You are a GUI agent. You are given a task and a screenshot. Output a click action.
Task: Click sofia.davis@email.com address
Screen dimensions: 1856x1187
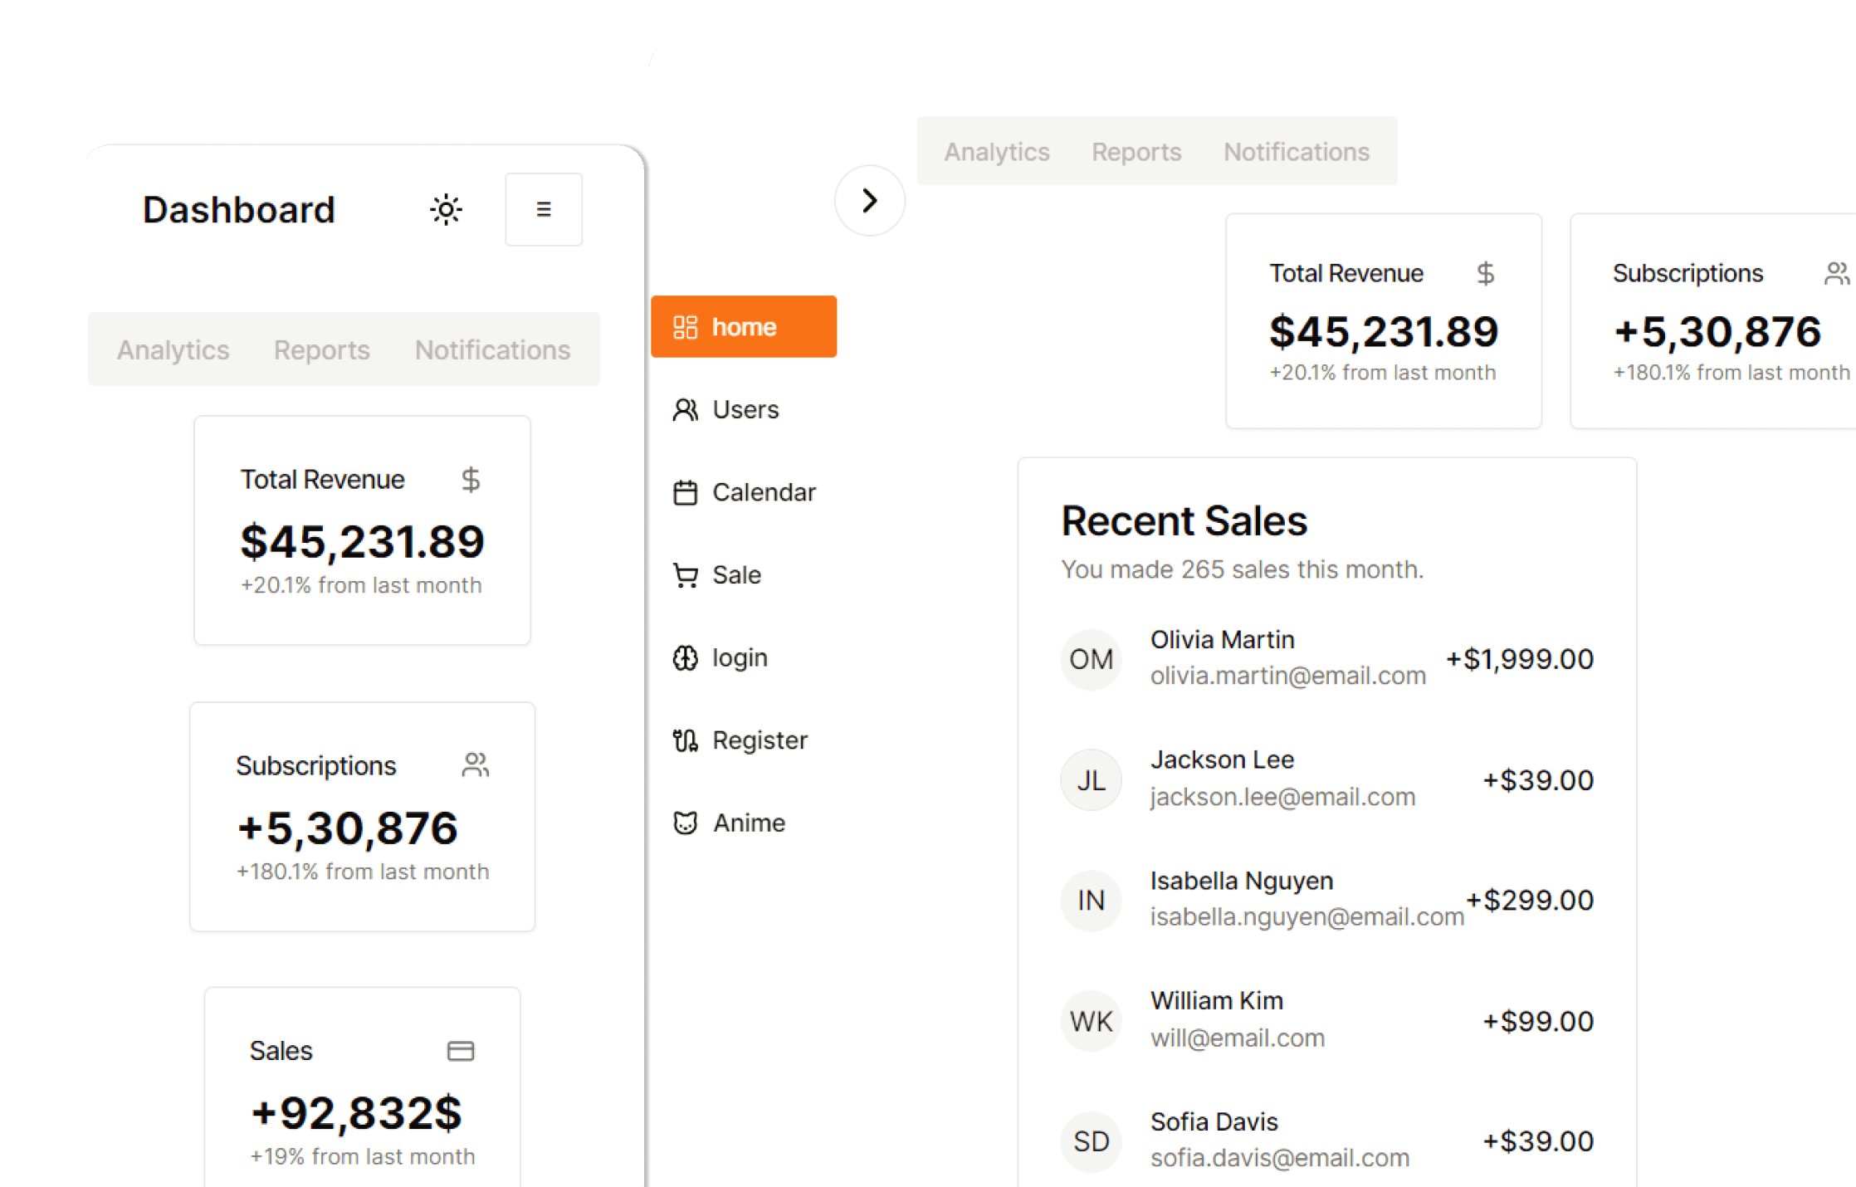click(1280, 1158)
